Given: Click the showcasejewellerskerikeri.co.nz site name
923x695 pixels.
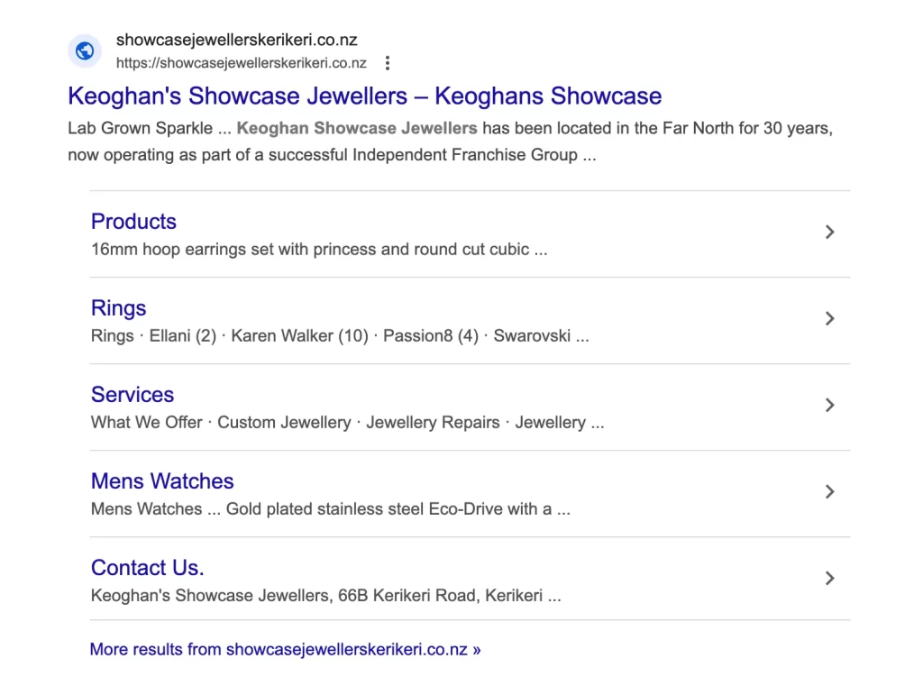Looking at the screenshot, I should (x=237, y=40).
